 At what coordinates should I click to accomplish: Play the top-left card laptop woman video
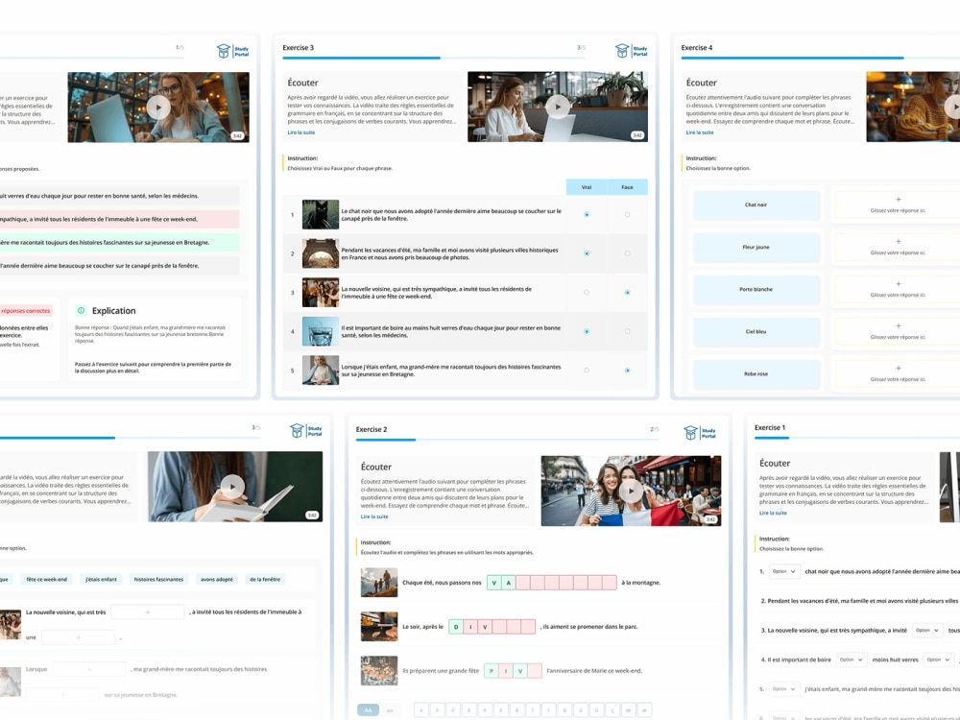pyautogui.click(x=158, y=108)
